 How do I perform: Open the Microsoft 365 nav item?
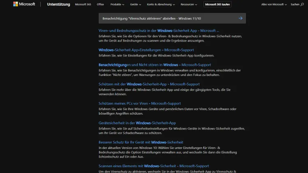click(83, 5)
